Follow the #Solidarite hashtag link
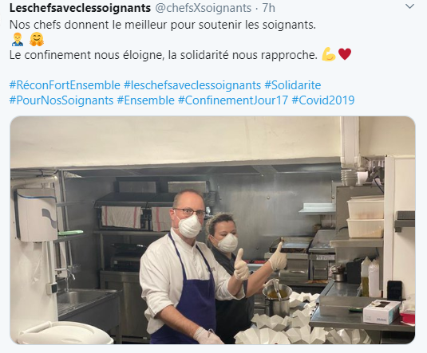 coord(293,85)
